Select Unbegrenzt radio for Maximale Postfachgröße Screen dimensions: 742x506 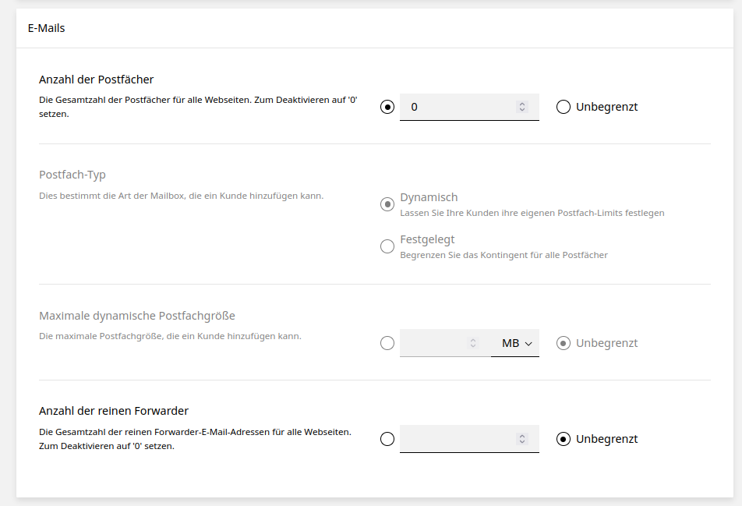pos(564,343)
